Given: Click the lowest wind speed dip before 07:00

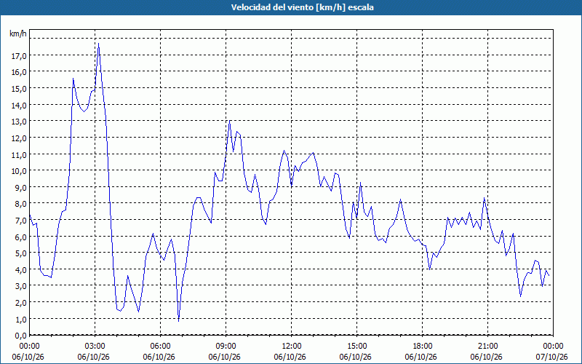Looking at the screenshot, I should pyautogui.click(x=178, y=321).
